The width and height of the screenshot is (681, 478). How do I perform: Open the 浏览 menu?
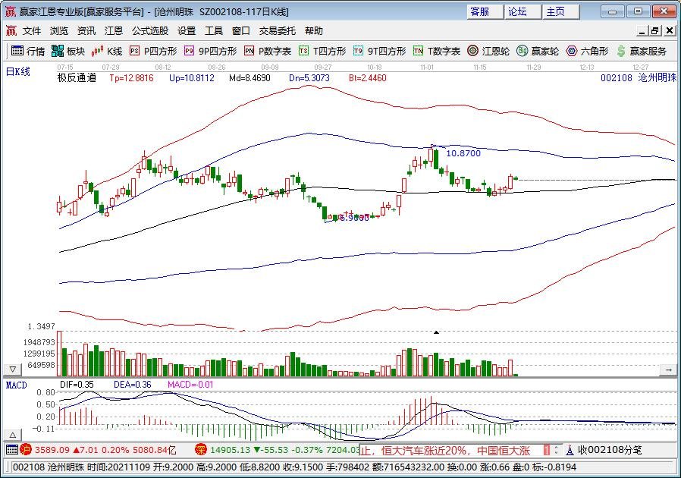[x=59, y=31]
